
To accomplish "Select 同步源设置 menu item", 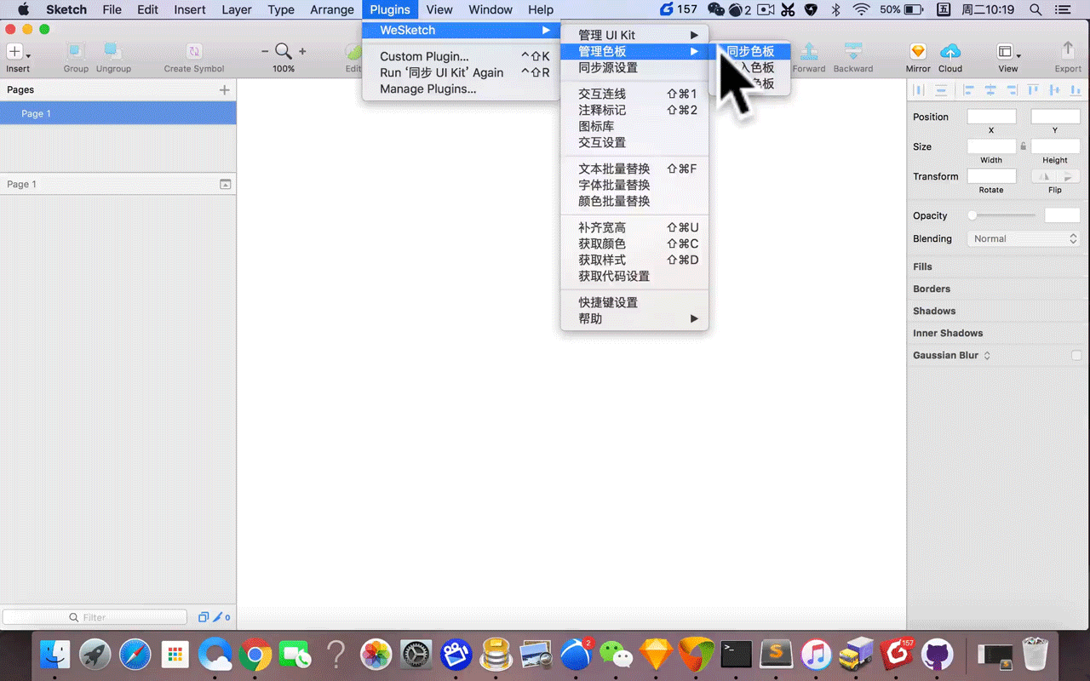I will click(x=634, y=67).
